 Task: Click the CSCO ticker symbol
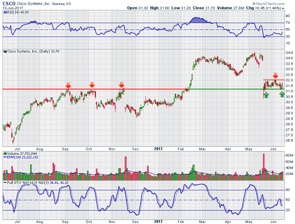(9, 4)
